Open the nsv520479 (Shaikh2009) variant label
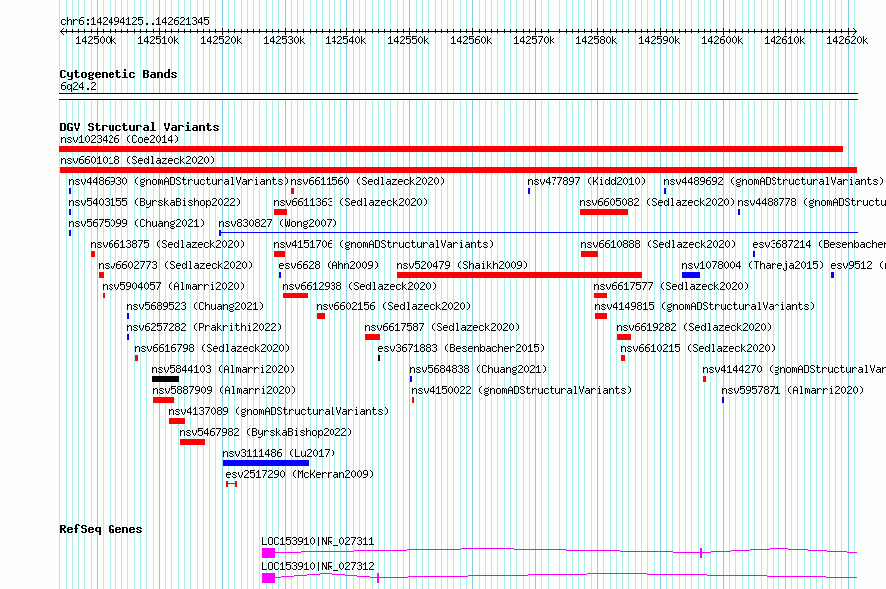 (462, 265)
